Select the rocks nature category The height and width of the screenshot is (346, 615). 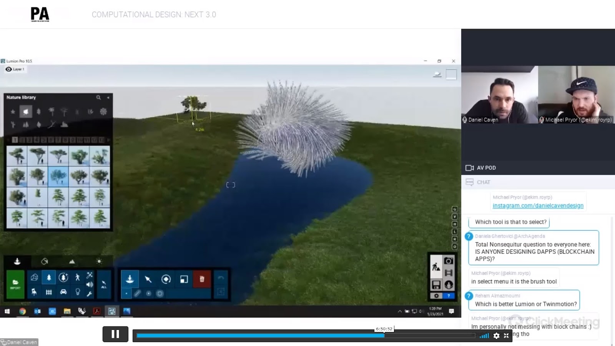(65, 125)
